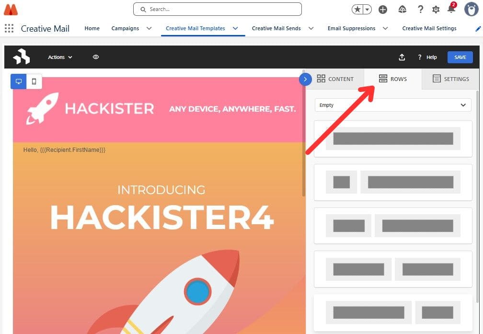Image resolution: width=483 pixels, height=334 pixels.
Task: Switch to the SETTINGS panel tab
Action: tap(450, 79)
